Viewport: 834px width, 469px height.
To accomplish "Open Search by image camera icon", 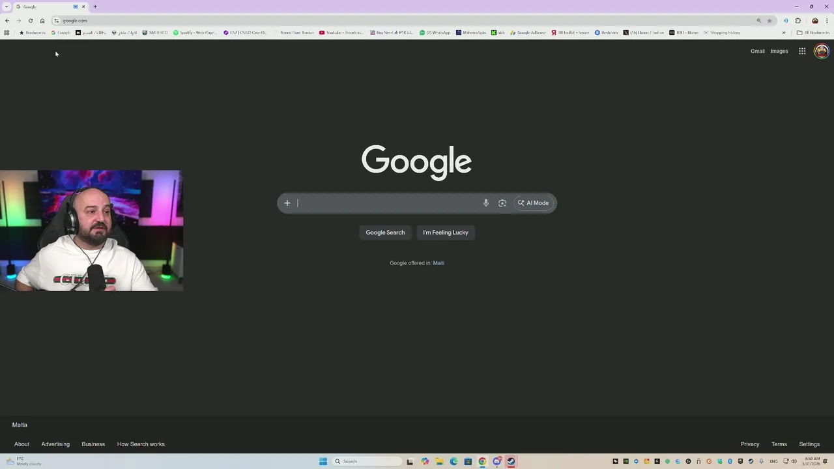I will pos(502,203).
